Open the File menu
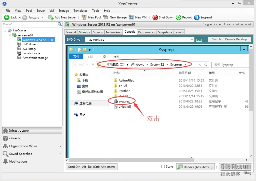 click(8, 10)
